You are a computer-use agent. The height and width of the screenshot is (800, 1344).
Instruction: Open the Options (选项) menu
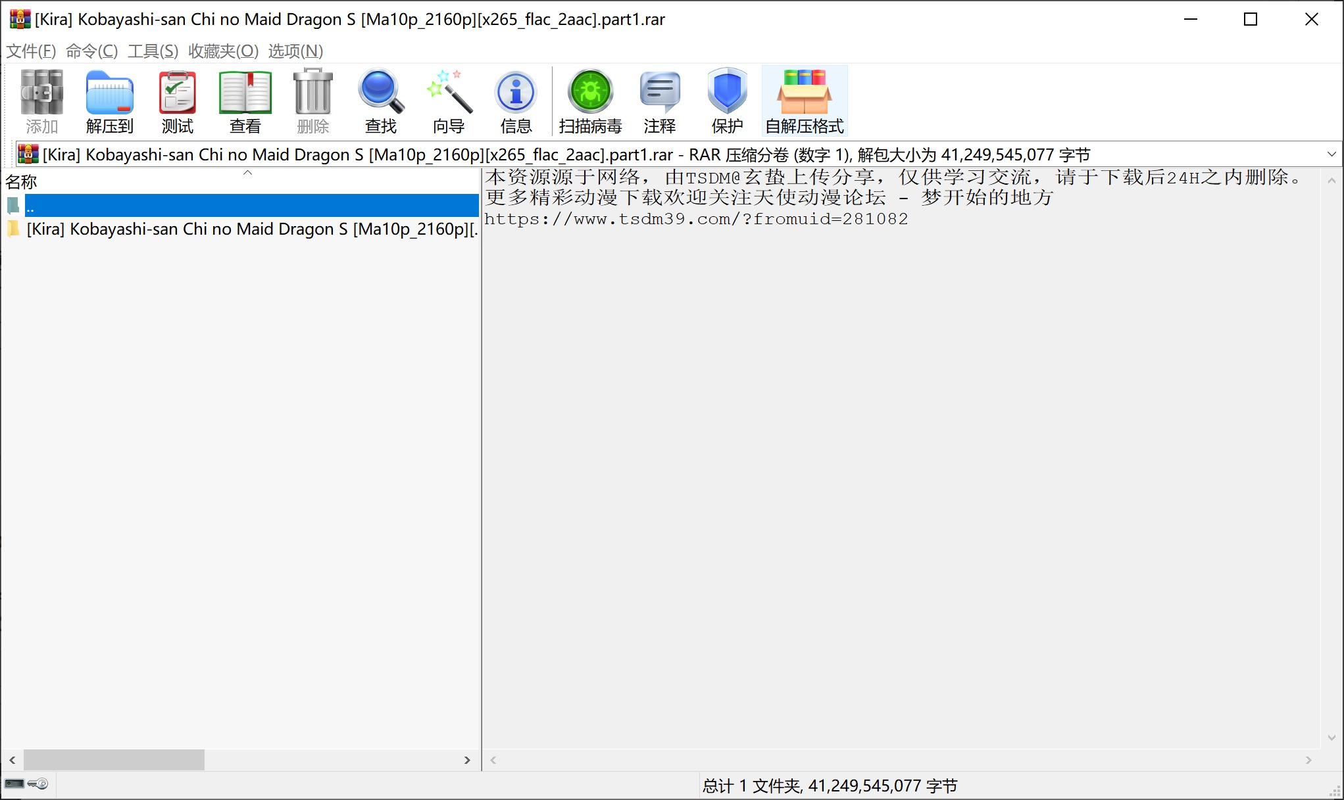click(295, 51)
